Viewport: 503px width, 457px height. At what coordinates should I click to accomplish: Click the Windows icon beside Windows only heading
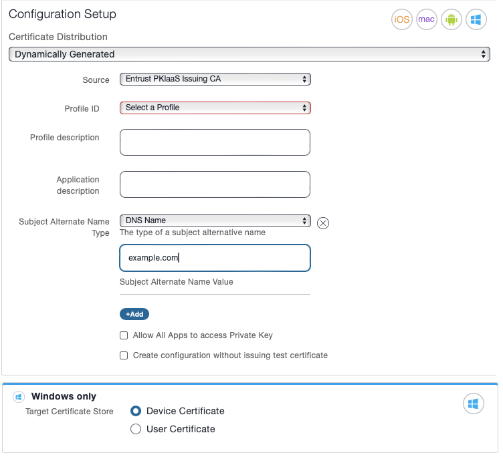coord(19,397)
